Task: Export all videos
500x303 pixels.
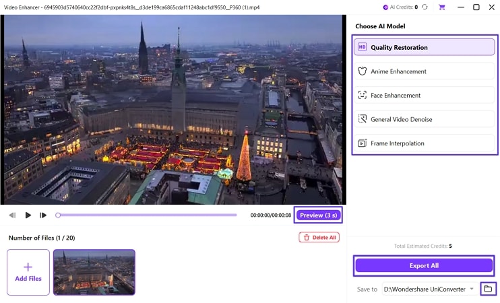Action: pyautogui.click(x=424, y=265)
